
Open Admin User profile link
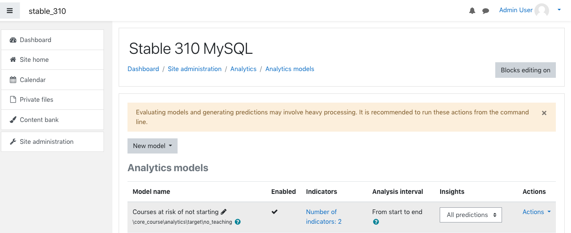(x=516, y=10)
